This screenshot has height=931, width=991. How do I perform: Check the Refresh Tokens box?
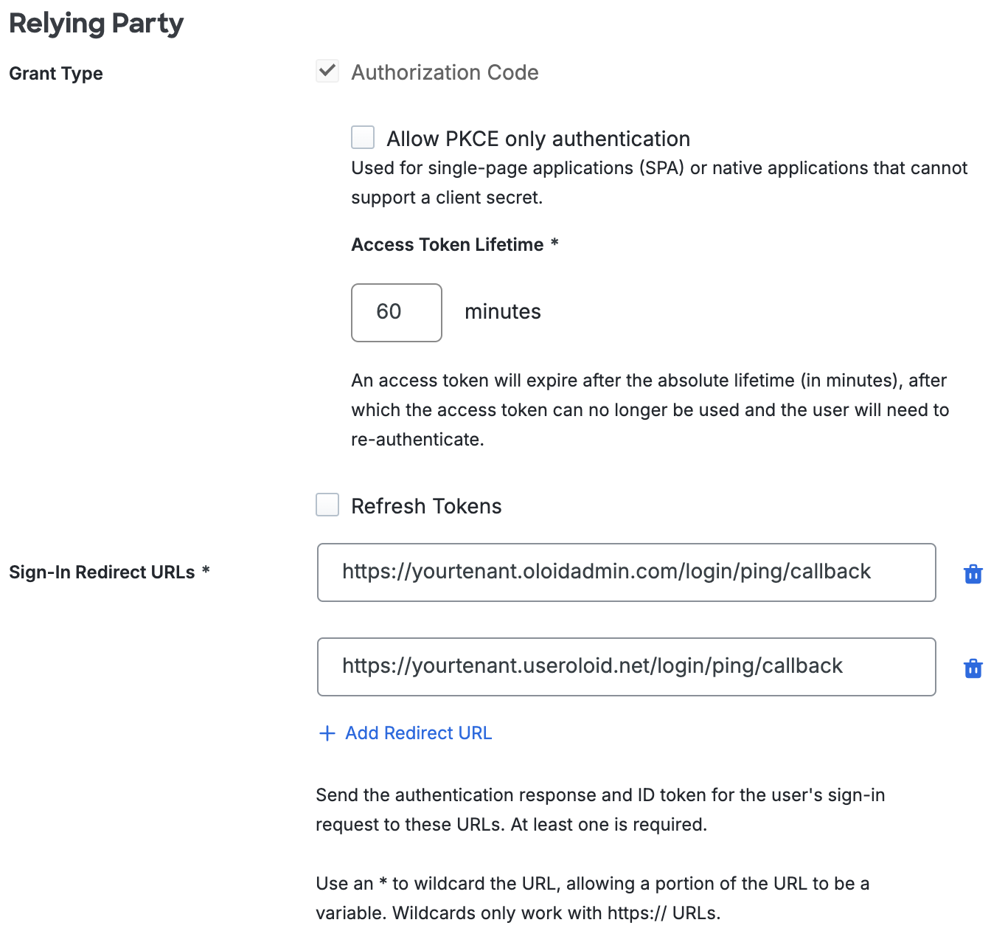[327, 505]
